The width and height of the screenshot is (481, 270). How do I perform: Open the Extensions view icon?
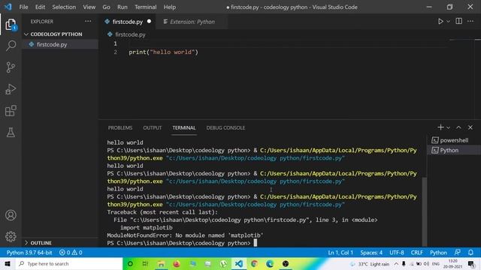pos(11,111)
